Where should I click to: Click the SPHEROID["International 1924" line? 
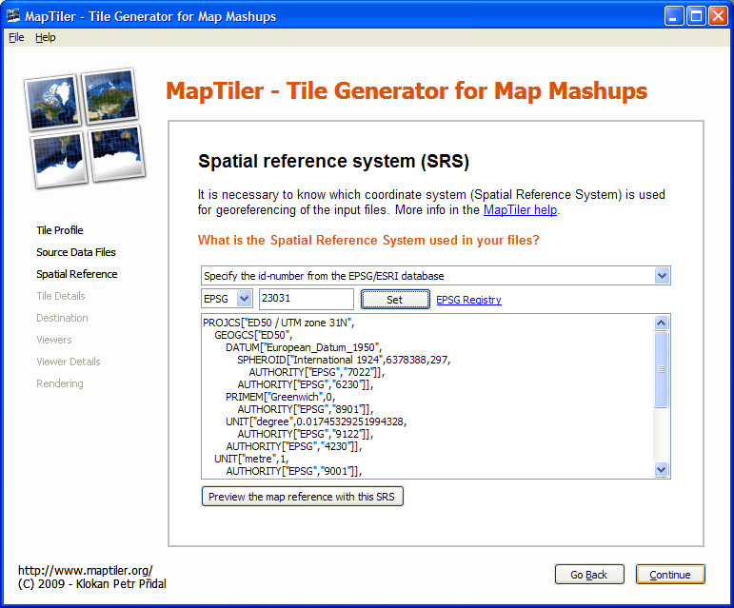pos(344,360)
